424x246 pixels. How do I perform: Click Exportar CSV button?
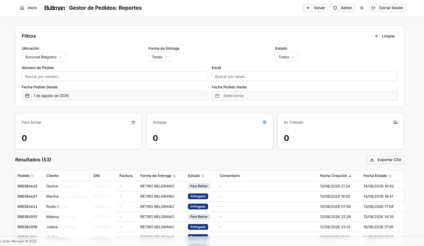pyautogui.click(x=386, y=160)
